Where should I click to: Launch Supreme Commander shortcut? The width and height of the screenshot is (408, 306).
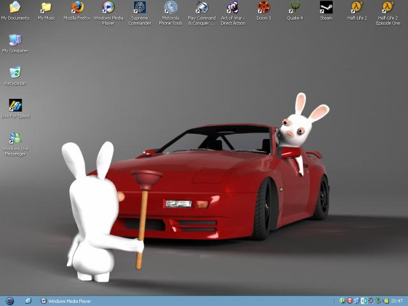pos(140,13)
